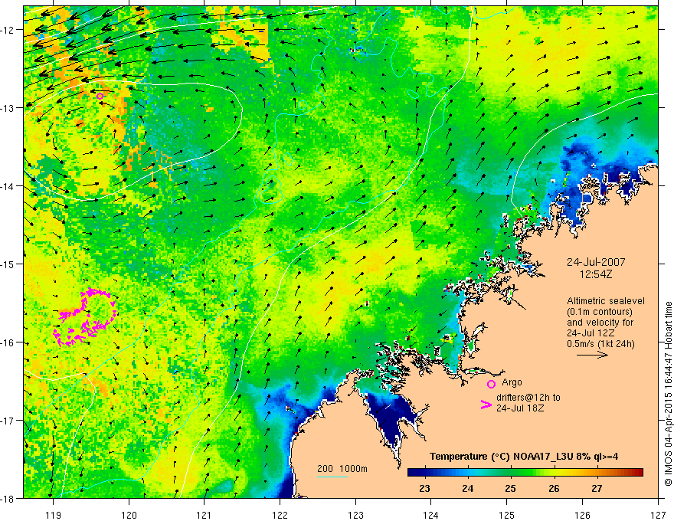
Task: Click the time text 12:54Z
Action: [596, 274]
